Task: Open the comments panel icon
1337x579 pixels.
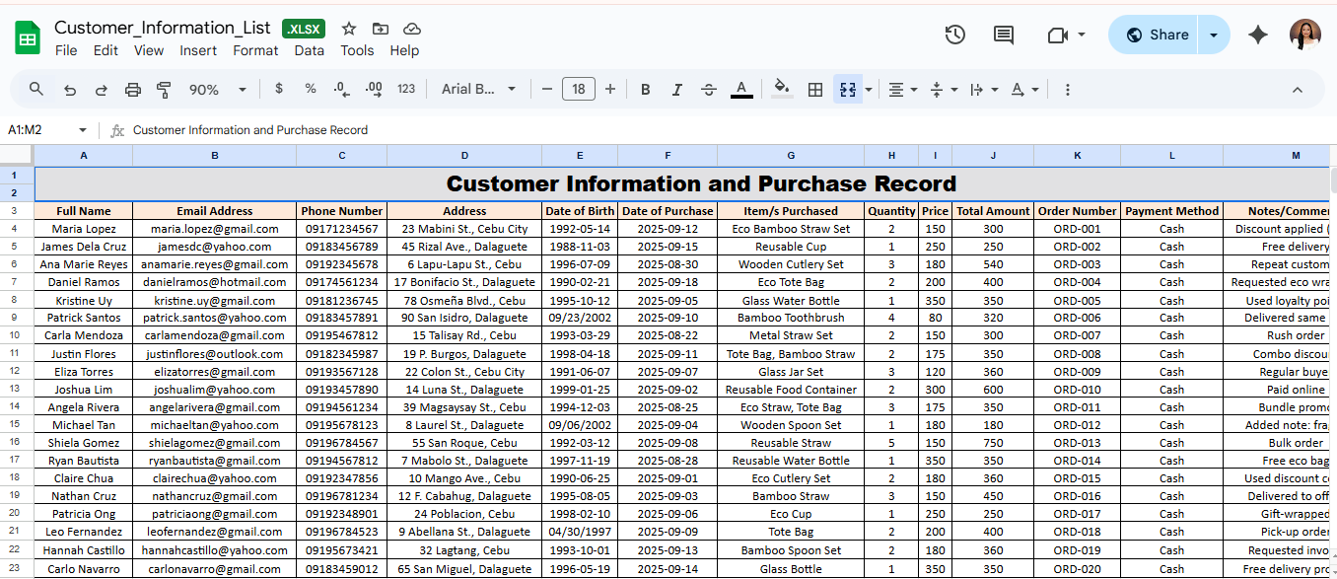Action: [1004, 35]
